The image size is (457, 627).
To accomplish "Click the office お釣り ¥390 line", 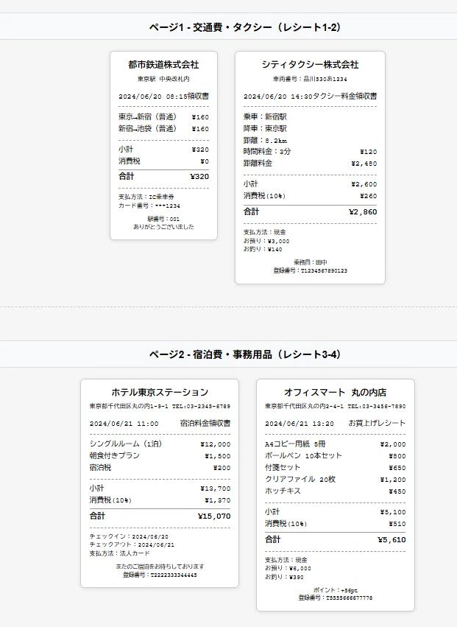I will coord(284,577).
